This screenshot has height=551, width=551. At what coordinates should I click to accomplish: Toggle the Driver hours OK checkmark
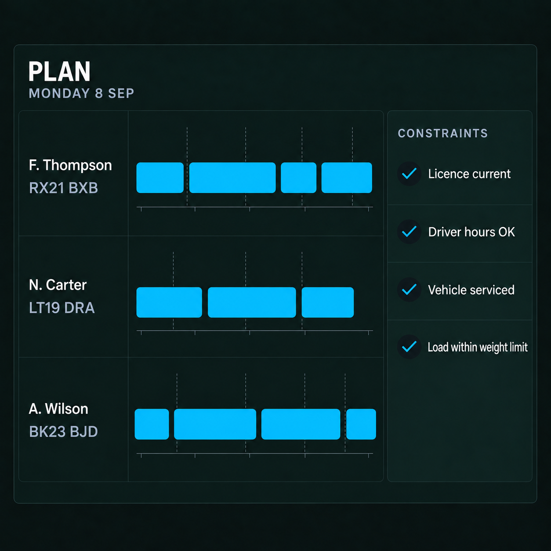pos(409,232)
